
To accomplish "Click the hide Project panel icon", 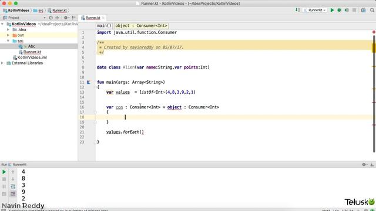I will tap(73, 18).
